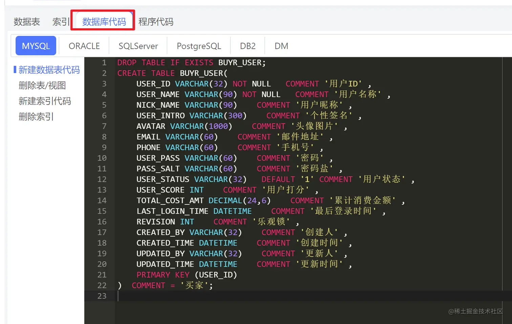Click the EMAIL VARCHAR(60) line
Image resolution: width=512 pixels, height=324 pixels.
coord(235,137)
